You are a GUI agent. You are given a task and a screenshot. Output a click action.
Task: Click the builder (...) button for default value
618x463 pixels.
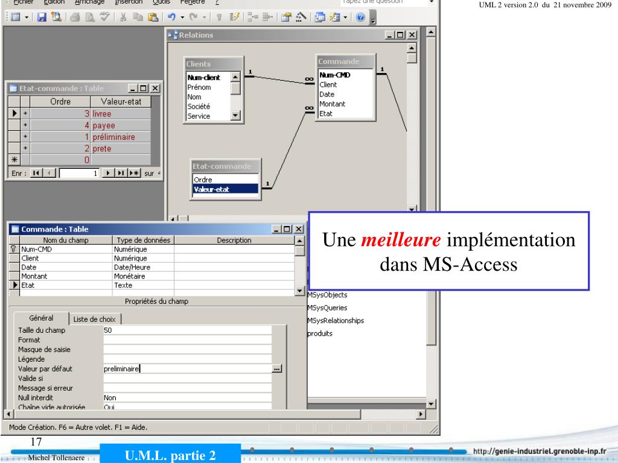(x=276, y=369)
